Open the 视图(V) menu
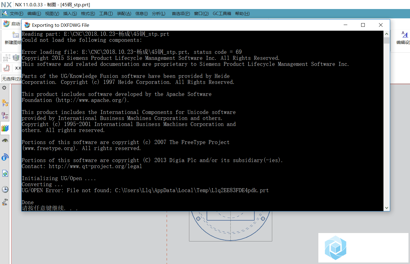 52,14
